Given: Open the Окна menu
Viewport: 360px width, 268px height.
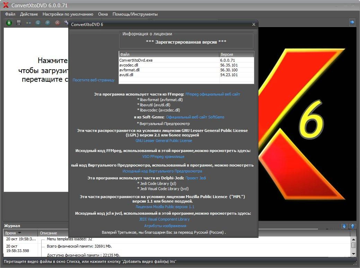Looking at the screenshot, I should coord(103,14).
